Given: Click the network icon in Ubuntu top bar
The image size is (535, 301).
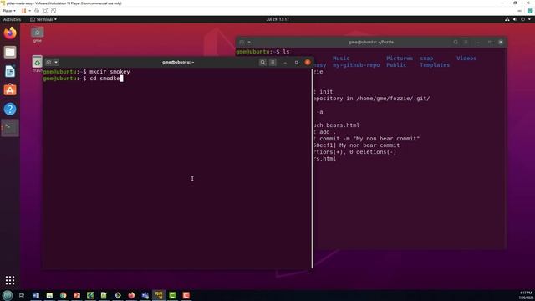Looking at the screenshot, I should (507, 19).
